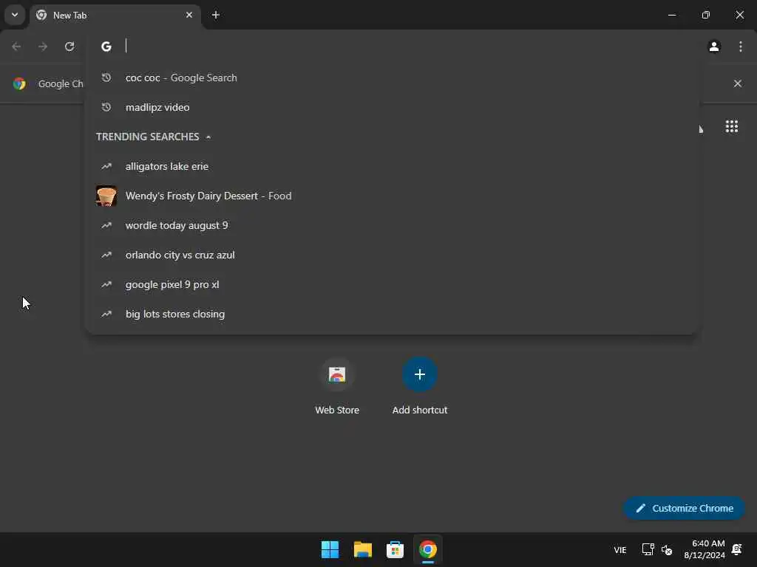The width and height of the screenshot is (757, 567).
Task: Click trending icon beside alligators lake erie
Action: coord(106,166)
